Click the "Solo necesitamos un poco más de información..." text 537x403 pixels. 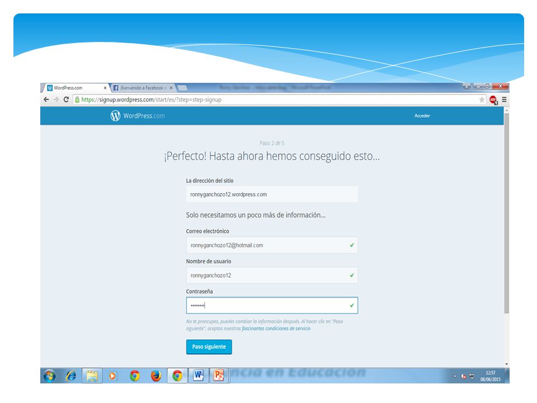256,215
